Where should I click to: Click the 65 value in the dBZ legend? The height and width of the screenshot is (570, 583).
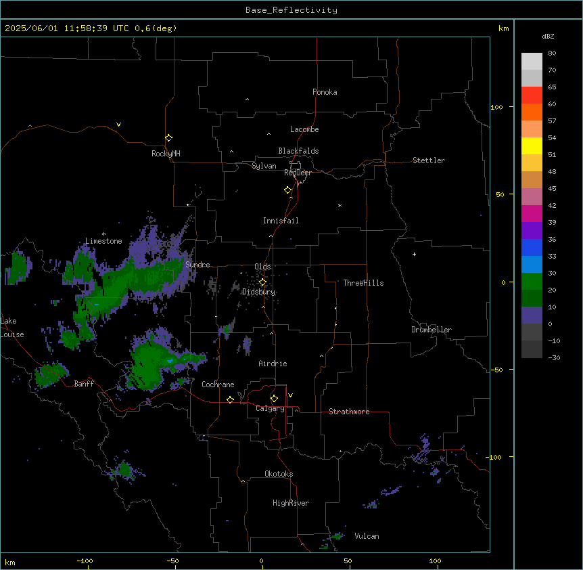pos(552,87)
